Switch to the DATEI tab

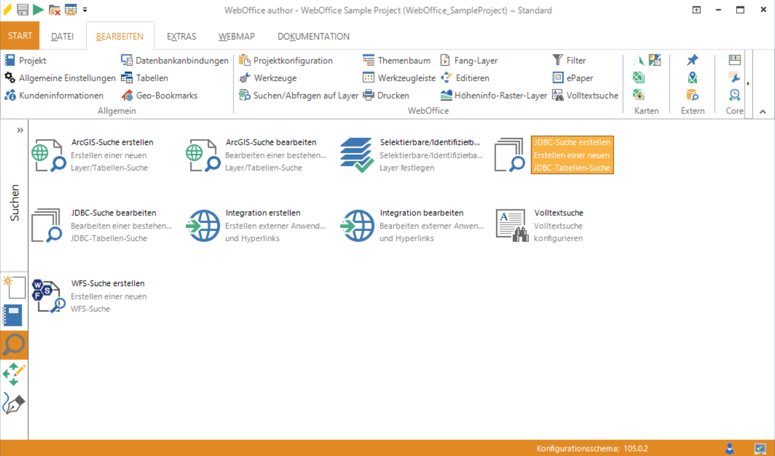(x=62, y=36)
